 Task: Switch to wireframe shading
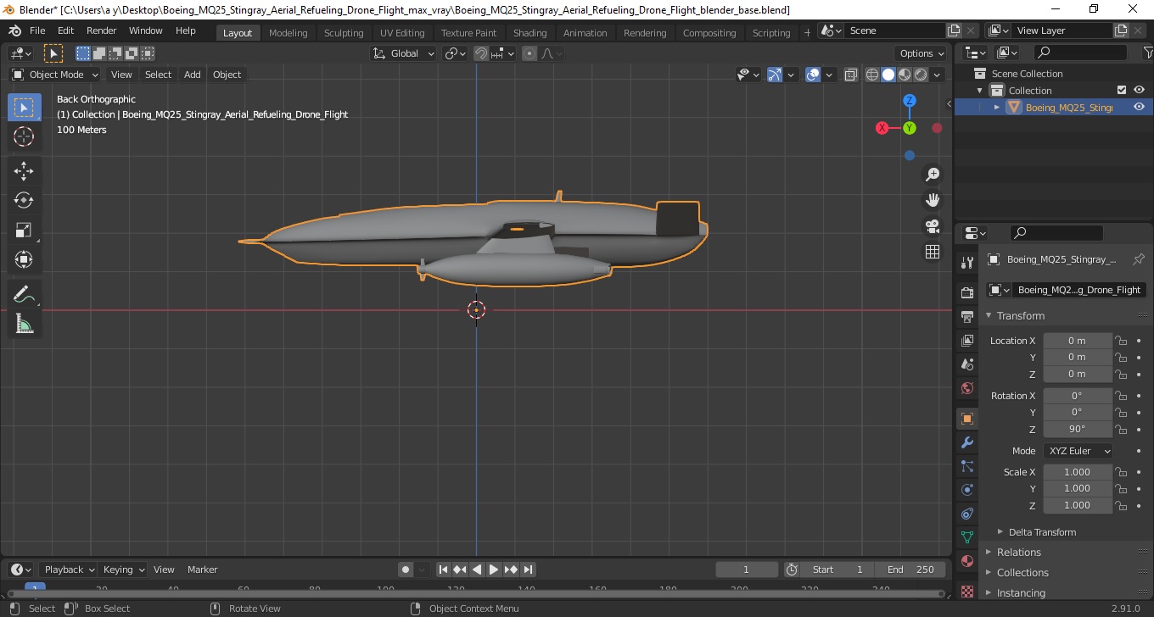(872, 75)
